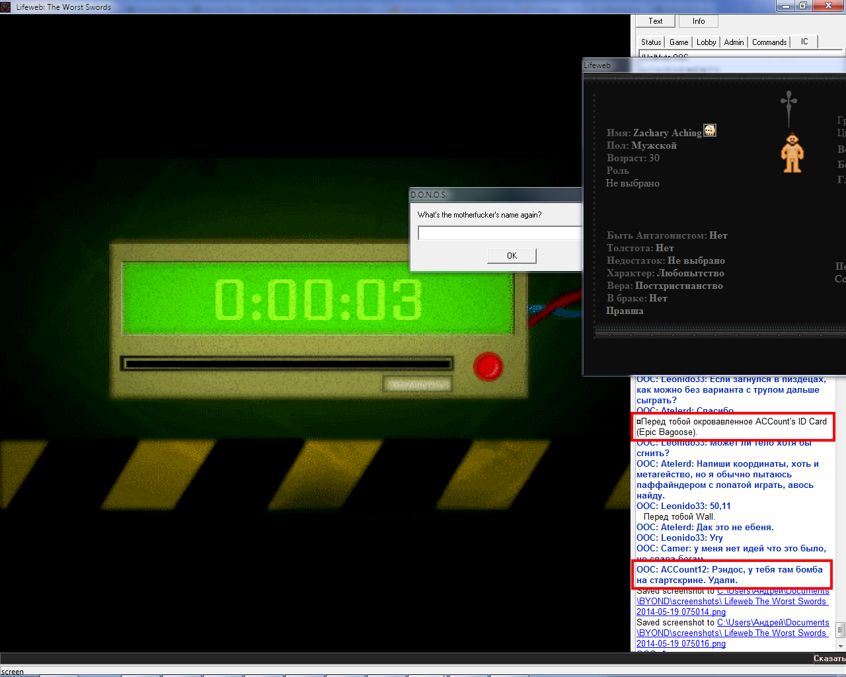
Task: Open the 075014.png screenshot link
Action: click(732, 602)
